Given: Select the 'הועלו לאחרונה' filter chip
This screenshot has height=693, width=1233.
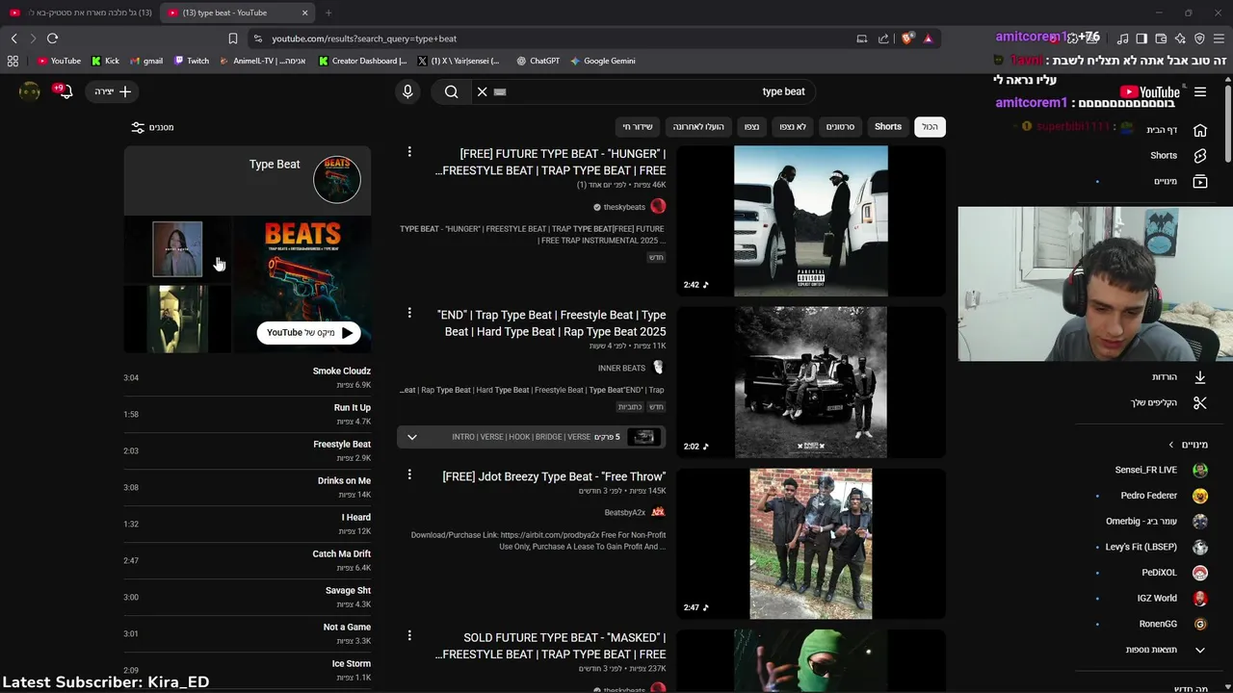Looking at the screenshot, I should [x=698, y=127].
